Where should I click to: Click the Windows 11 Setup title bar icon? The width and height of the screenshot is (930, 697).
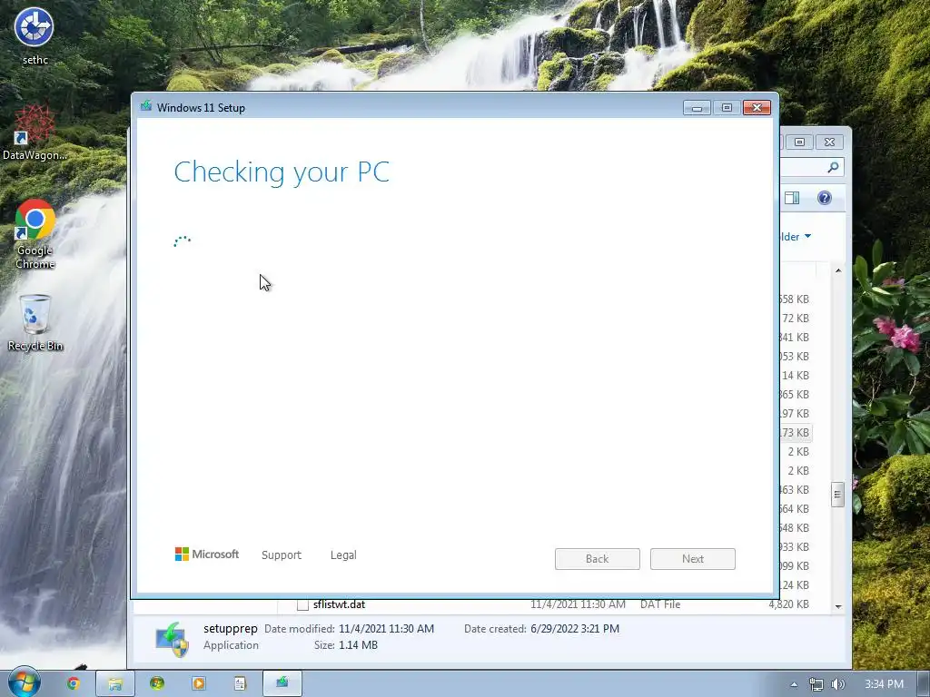(146, 107)
